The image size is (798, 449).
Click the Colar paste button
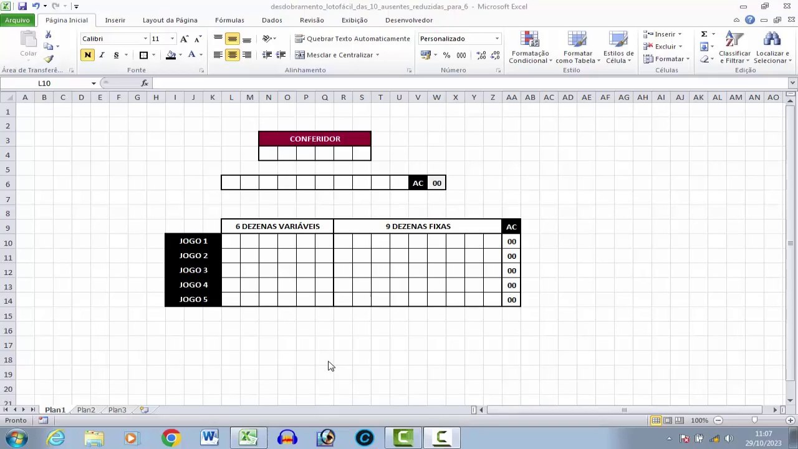(x=28, y=45)
